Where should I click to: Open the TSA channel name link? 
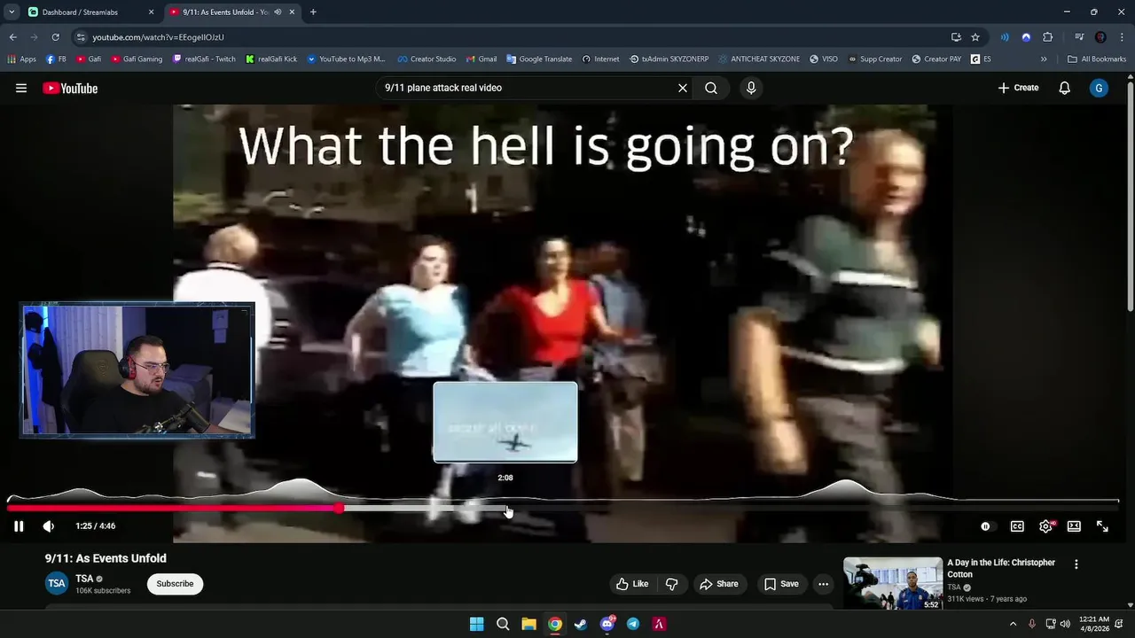[x=84, y=579]
